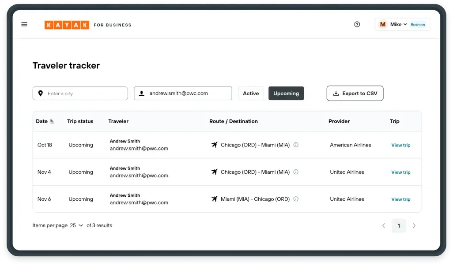Click the Traveler column header
This screenshot has height=266, width=453.
[118, 121]
